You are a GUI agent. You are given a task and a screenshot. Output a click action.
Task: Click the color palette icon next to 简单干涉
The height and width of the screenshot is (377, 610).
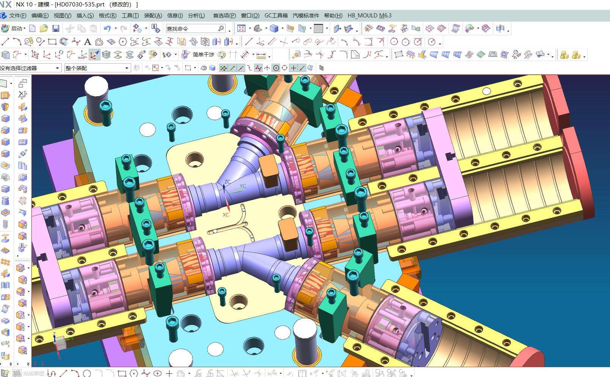222,55
